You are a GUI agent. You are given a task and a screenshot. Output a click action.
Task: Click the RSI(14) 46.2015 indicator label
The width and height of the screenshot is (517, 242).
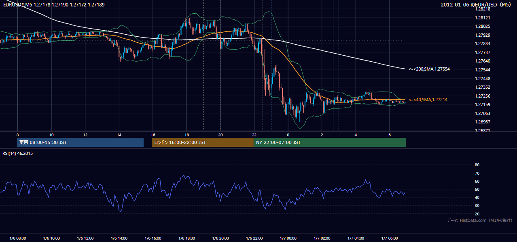(17, 153)
